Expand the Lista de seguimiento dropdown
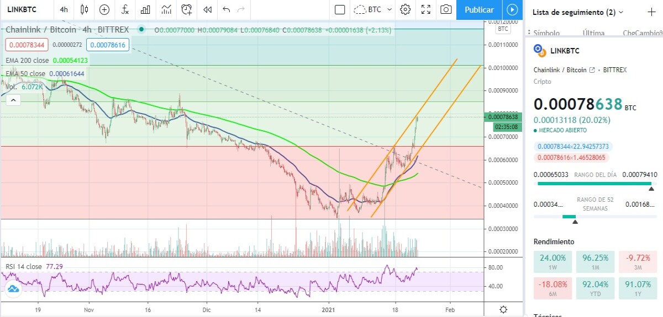 (x=578, y=12)
